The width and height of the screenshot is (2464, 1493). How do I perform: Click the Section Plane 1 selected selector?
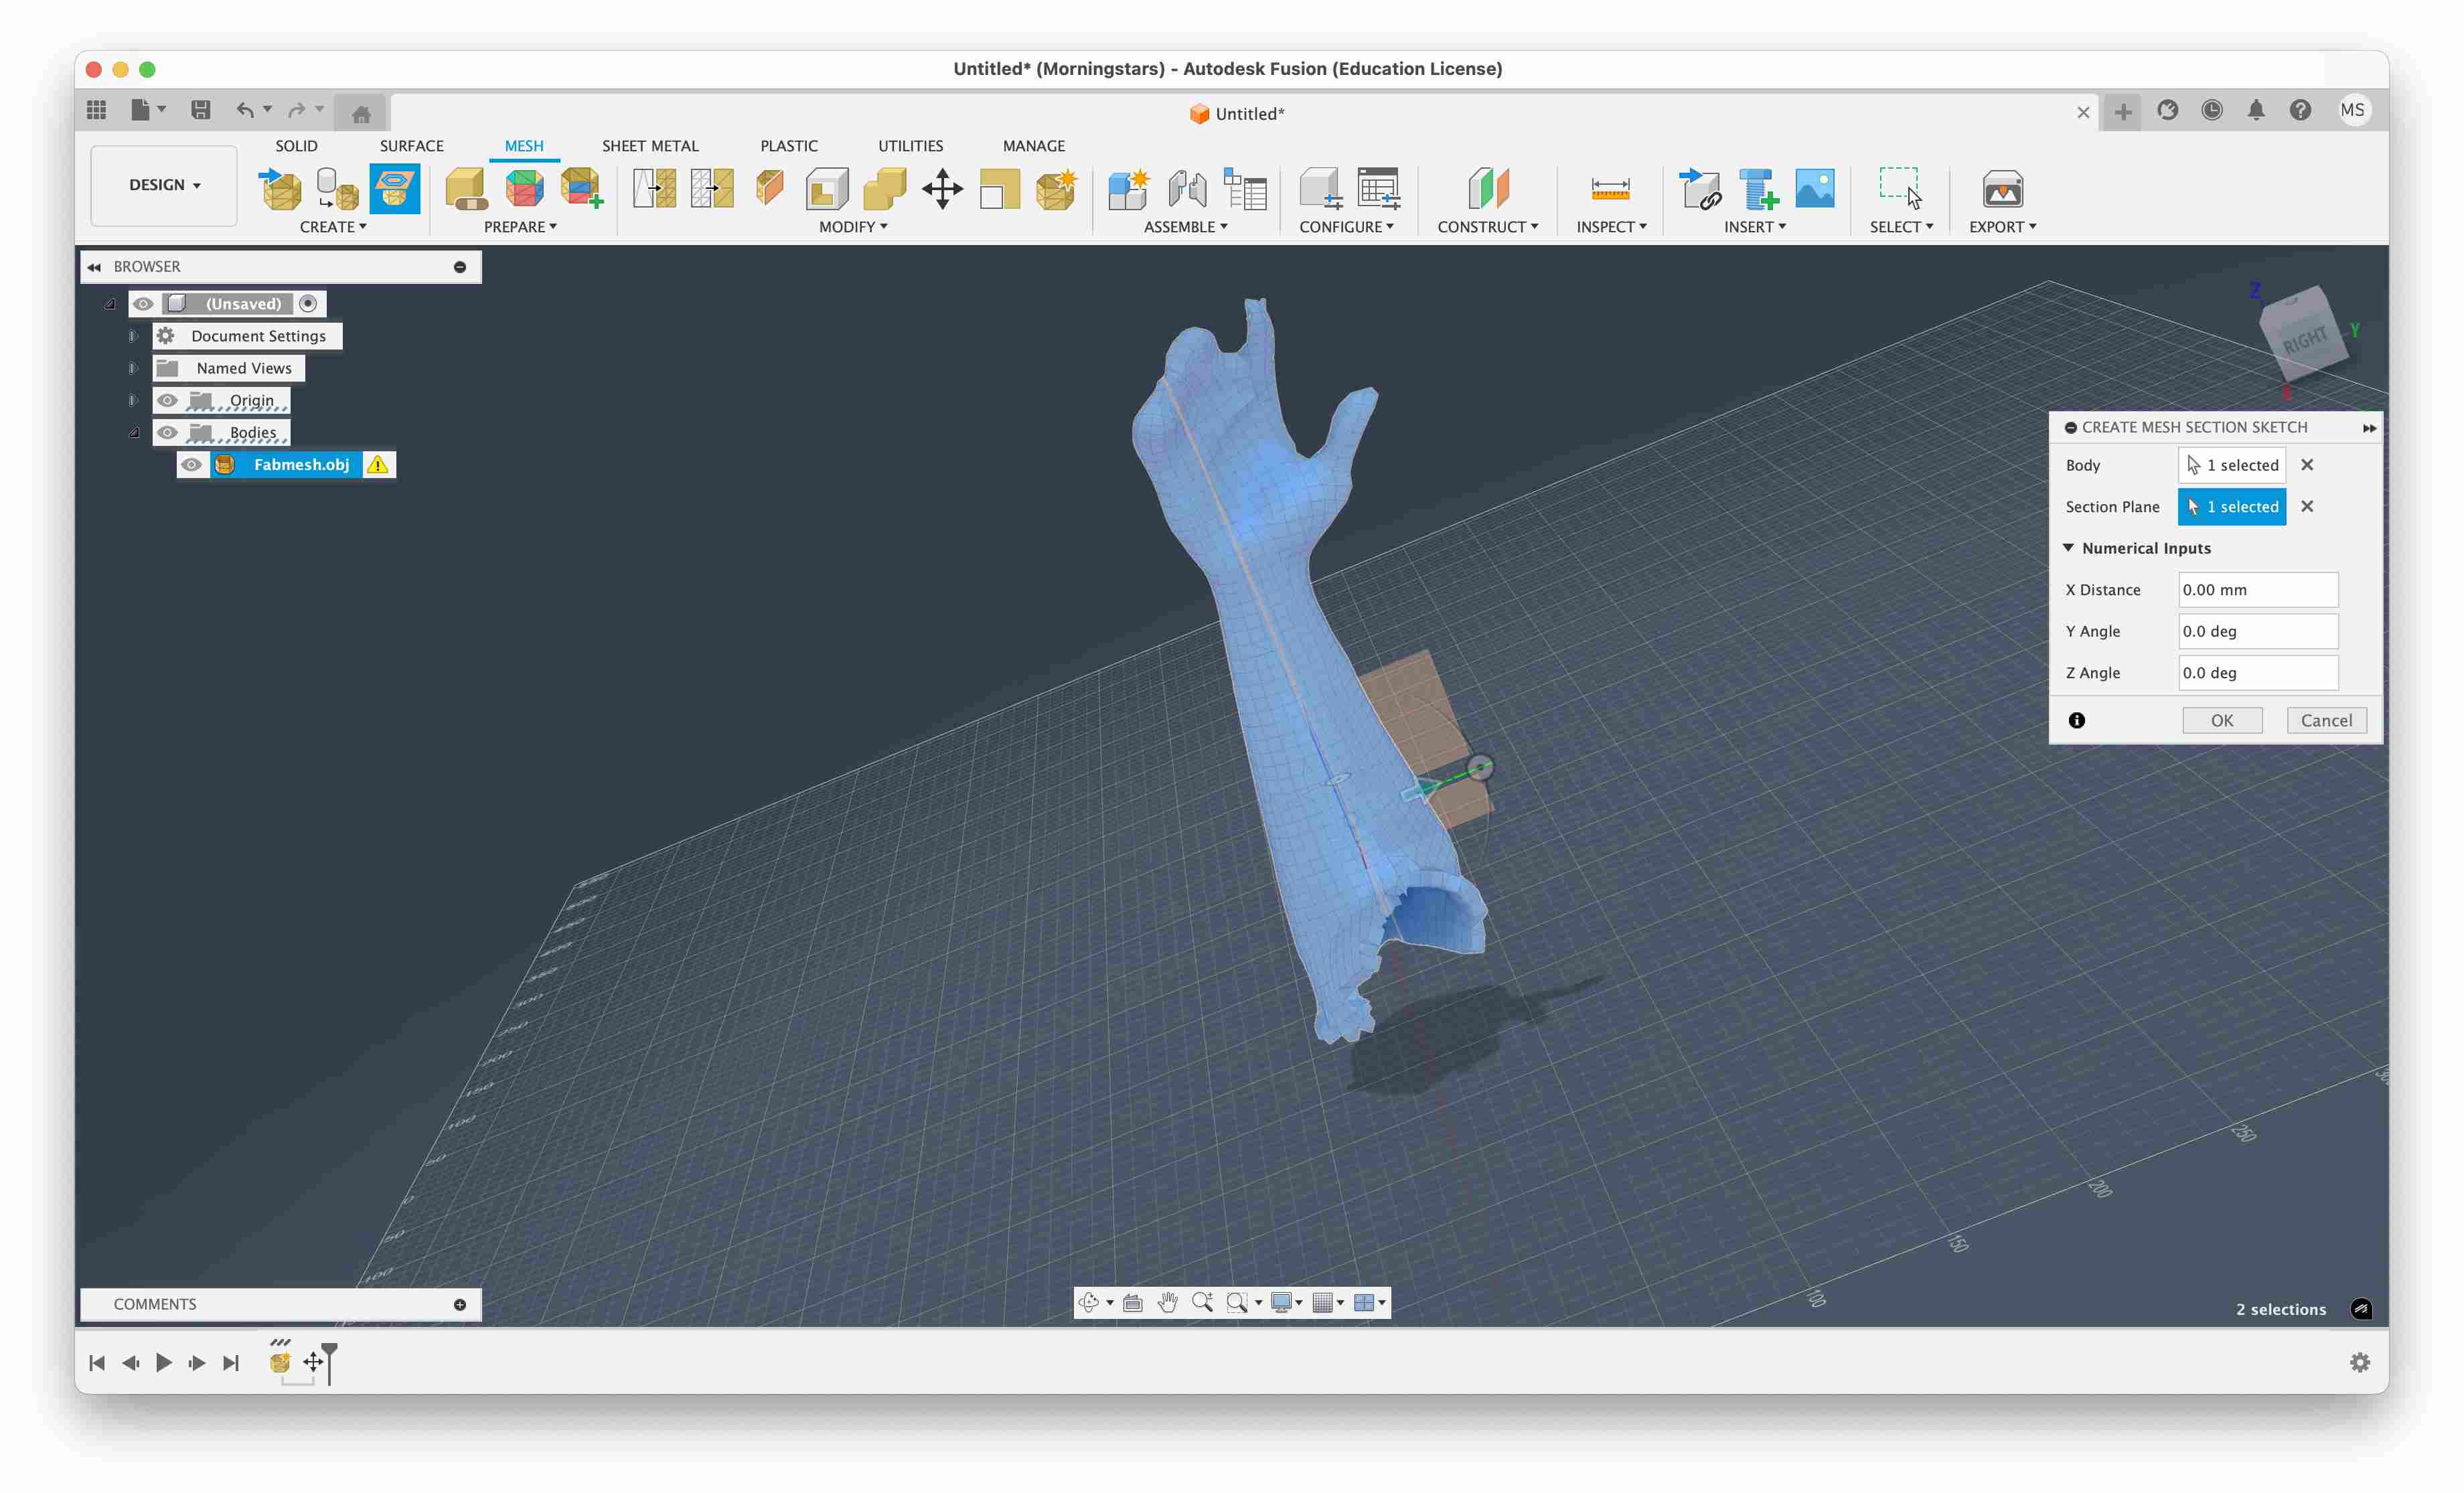point(2232,506)
